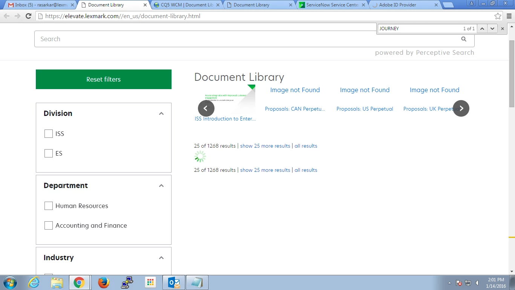Bookmark page with the star icon
This screenshot has height=290, width=515.
click(x=498, y=16)
